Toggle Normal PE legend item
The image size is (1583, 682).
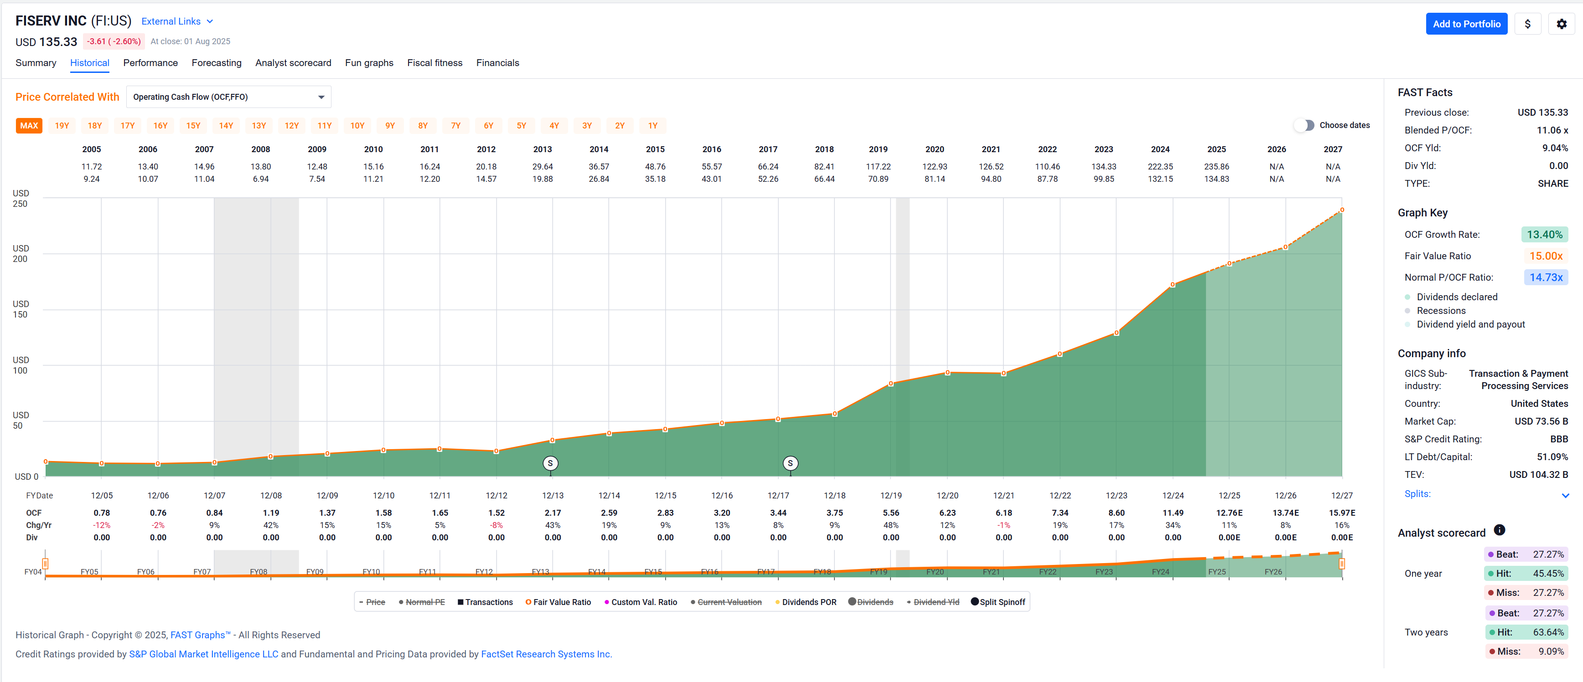(422, 602)
